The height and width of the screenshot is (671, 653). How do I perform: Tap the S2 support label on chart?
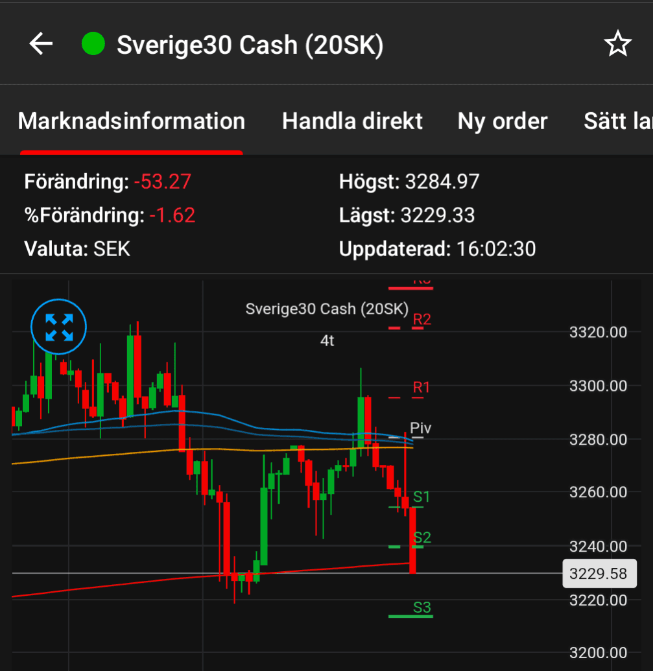coord(421,537)
